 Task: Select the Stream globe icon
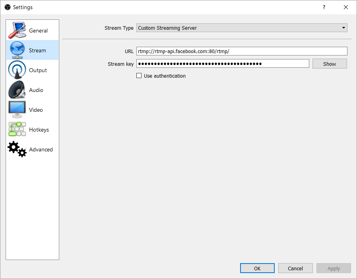[x=17, y=50]
